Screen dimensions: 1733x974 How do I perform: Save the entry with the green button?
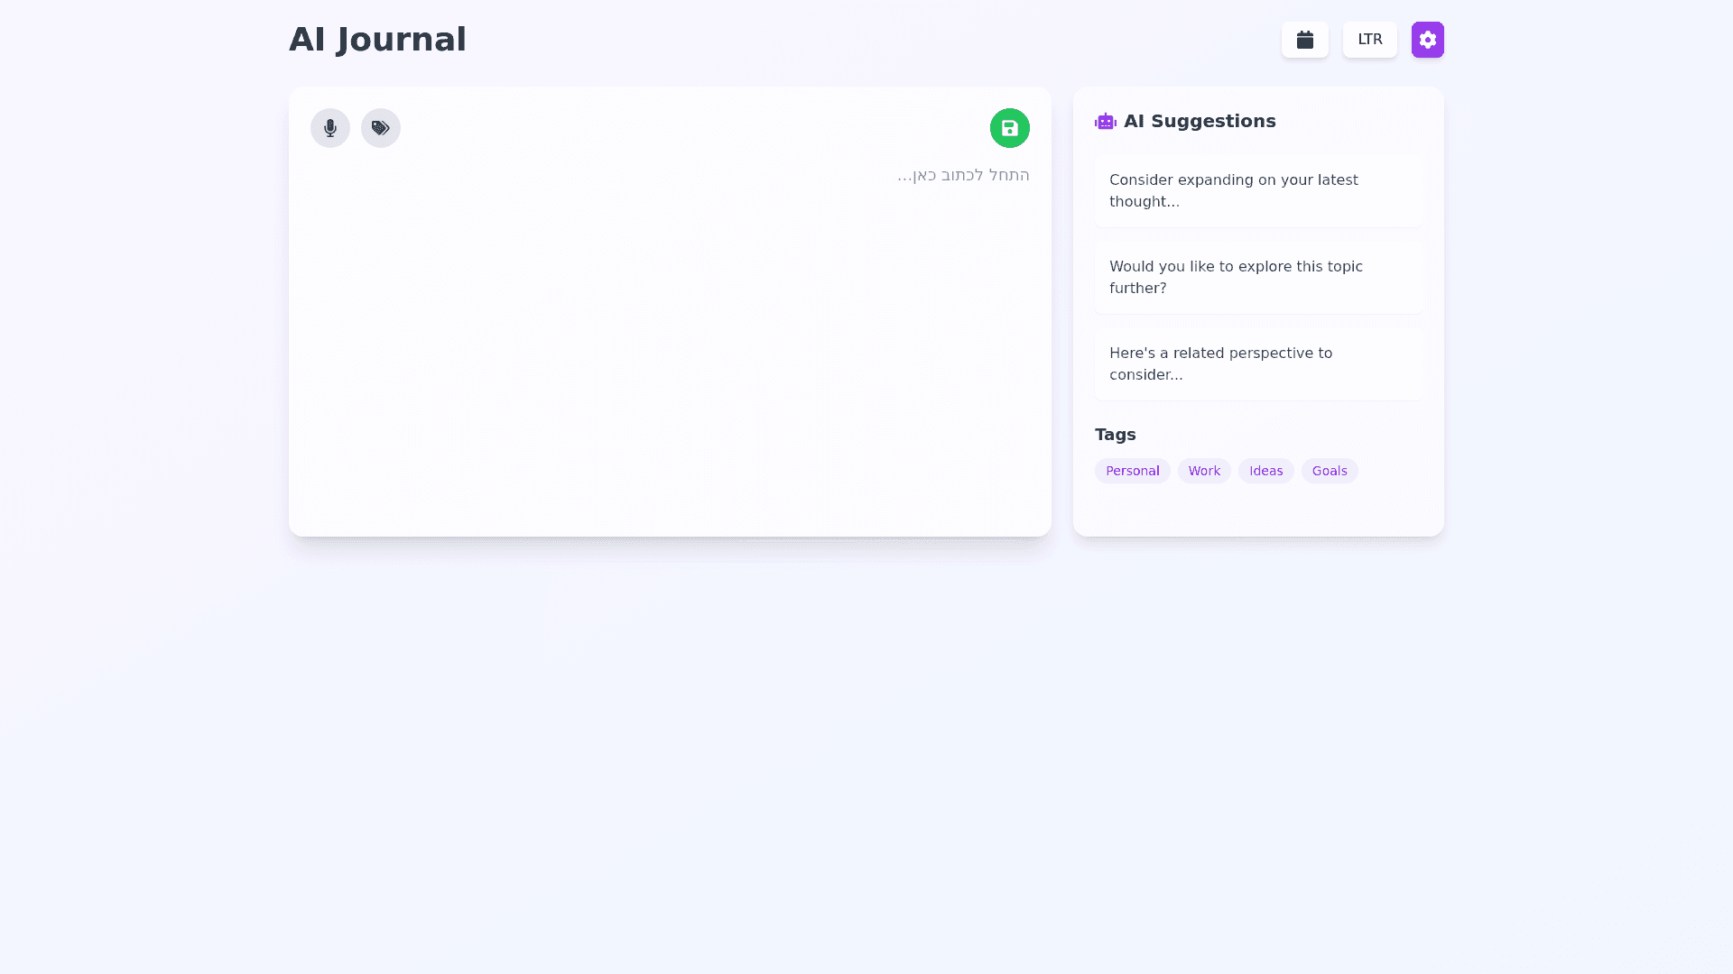pyautogui.click(x=1009, y=128)
